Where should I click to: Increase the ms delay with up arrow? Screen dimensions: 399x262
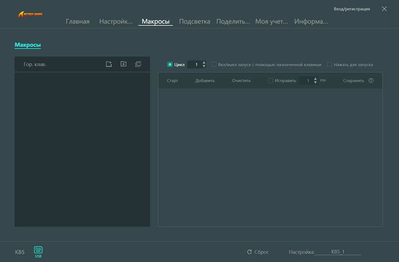click(x=315, y=79)
